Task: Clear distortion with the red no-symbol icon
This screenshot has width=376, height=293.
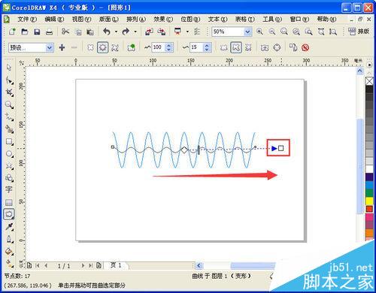Action: (305, 47)
